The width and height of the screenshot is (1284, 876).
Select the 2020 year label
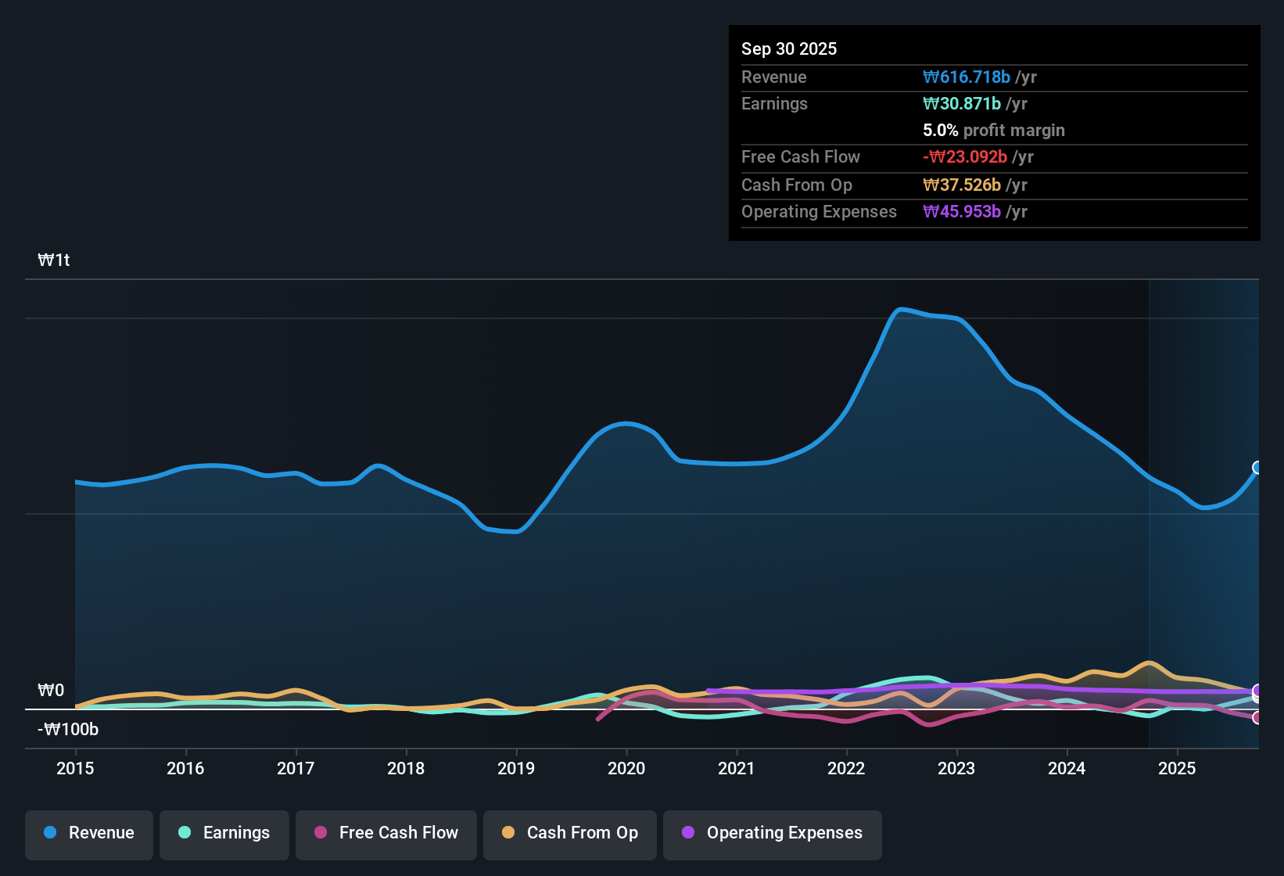(626, 769)
